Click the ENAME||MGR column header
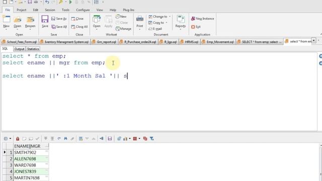The image size is (322, 181). pos(31,146)
